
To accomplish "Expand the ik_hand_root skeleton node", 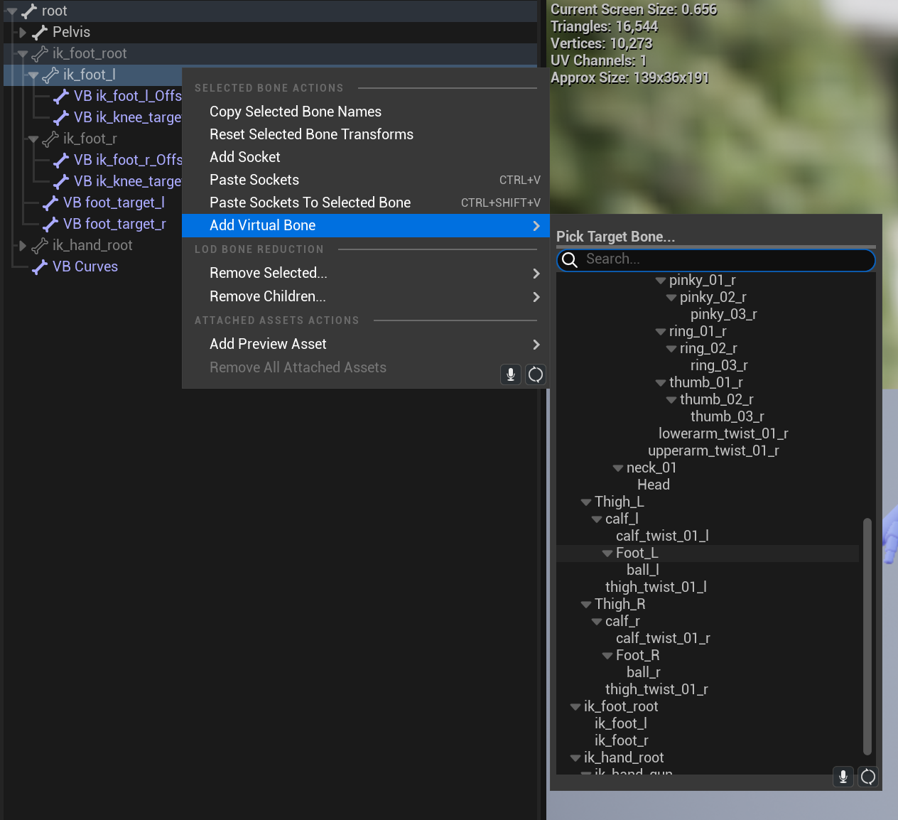I will 23,245.
